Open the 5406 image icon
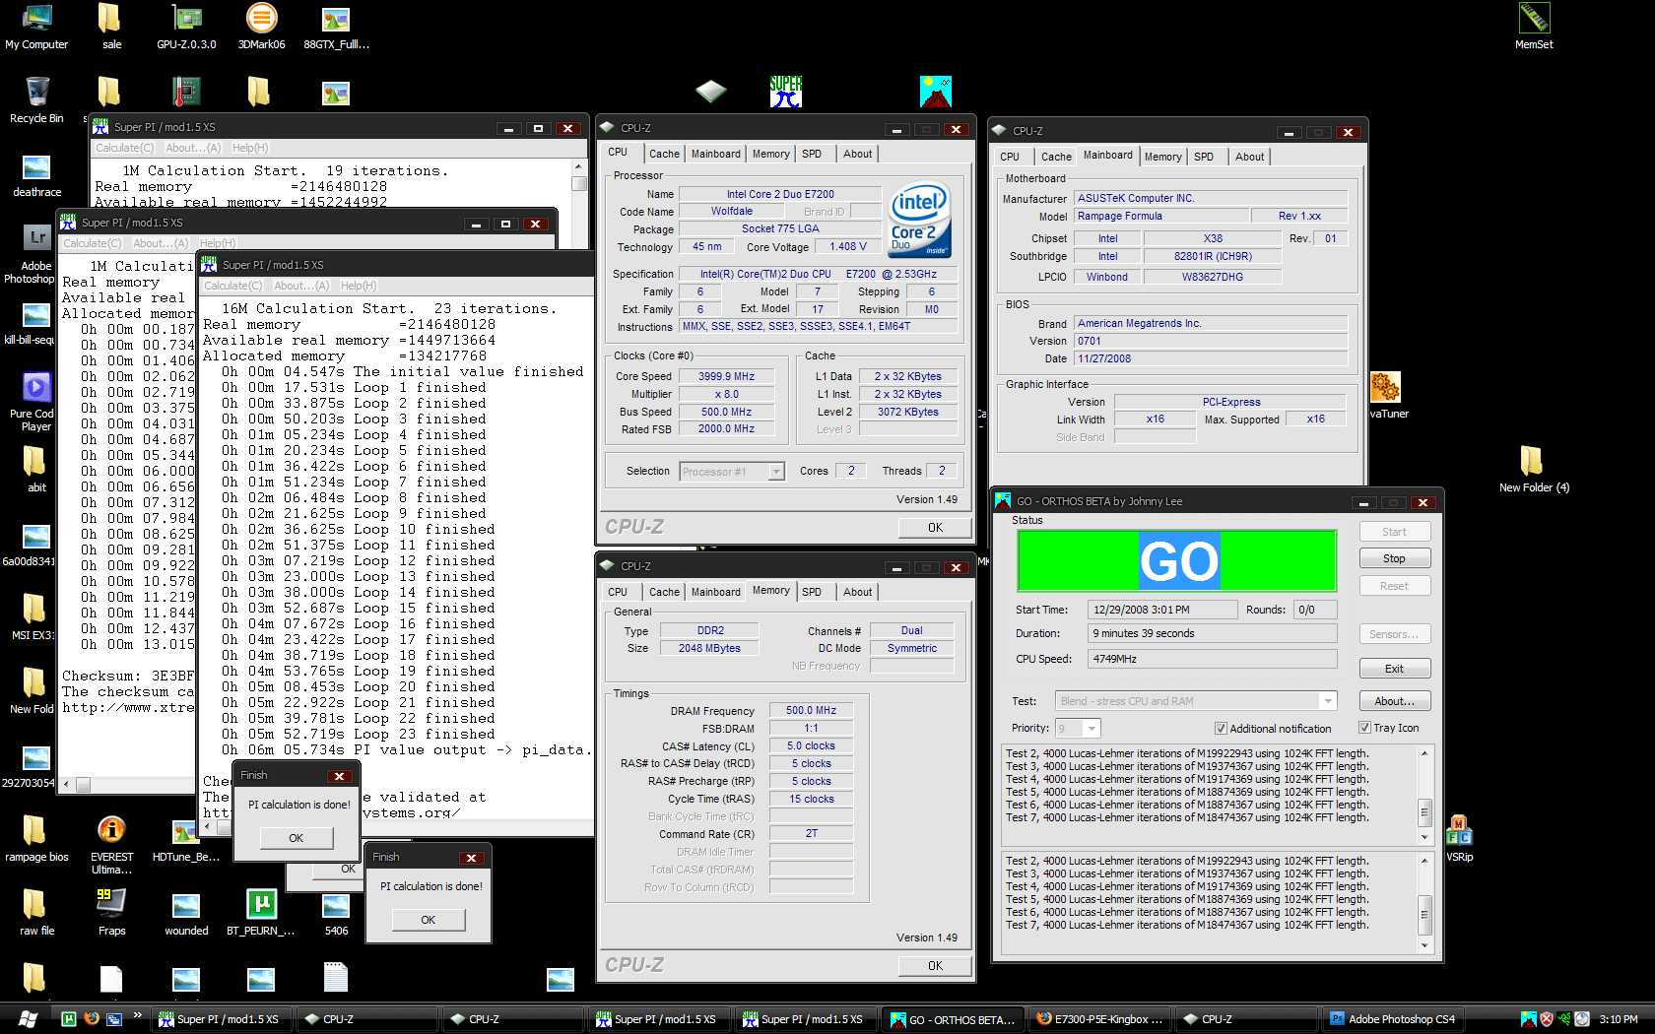 point(336,913)
